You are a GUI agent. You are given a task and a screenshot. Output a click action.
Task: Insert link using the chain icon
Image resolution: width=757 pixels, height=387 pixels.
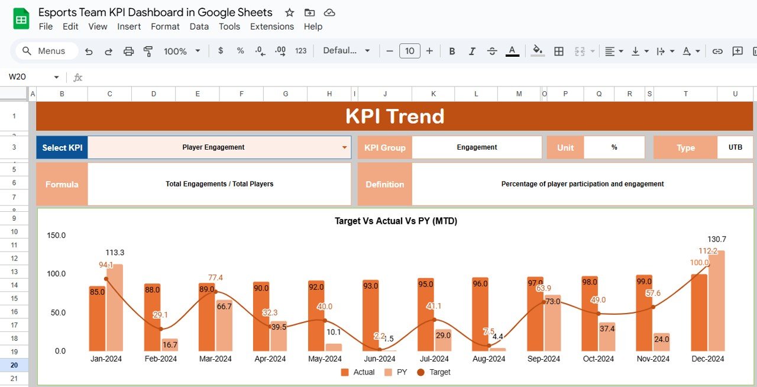click(x=717, y=51)
